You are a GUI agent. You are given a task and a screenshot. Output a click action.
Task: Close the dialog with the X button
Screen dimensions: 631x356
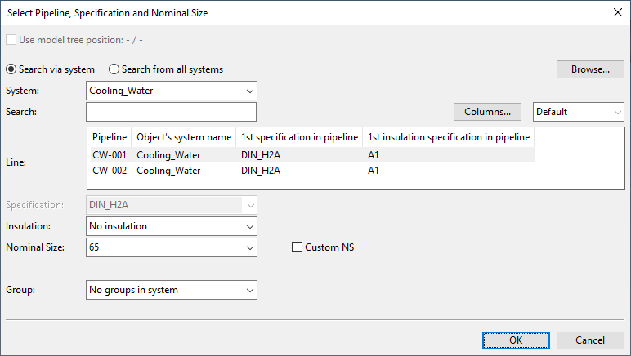[616, 12]
